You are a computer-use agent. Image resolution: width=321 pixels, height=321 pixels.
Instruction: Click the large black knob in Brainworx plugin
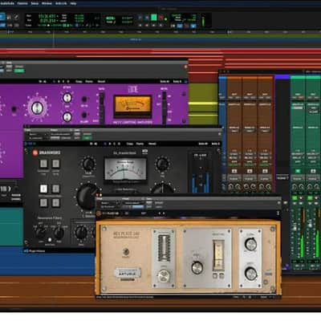(x=87, y=197)
